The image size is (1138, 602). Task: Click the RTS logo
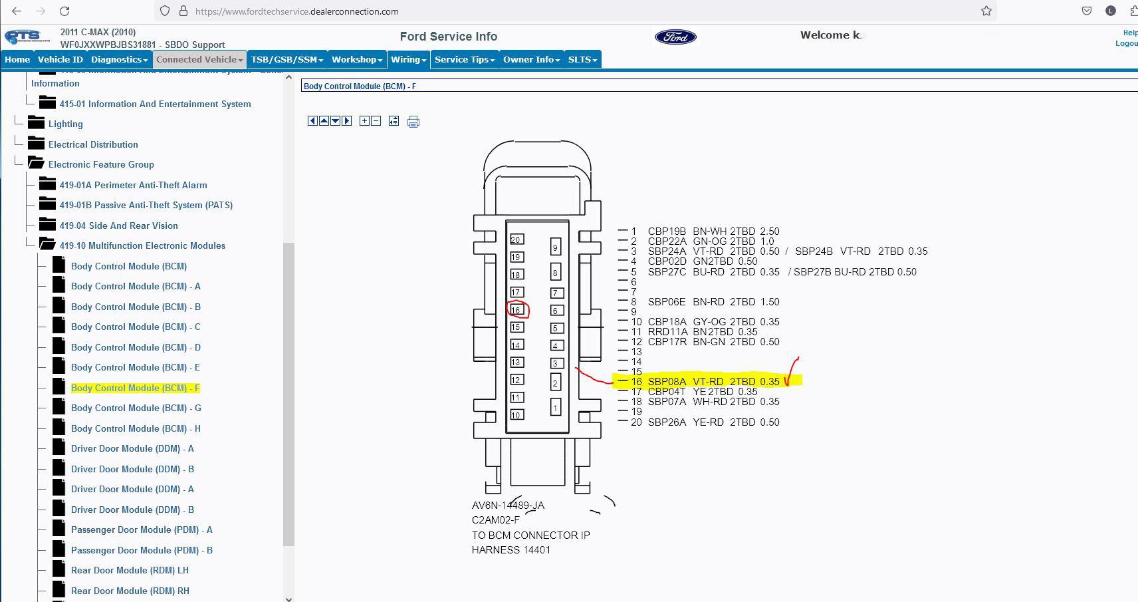[x=27, y=37]
